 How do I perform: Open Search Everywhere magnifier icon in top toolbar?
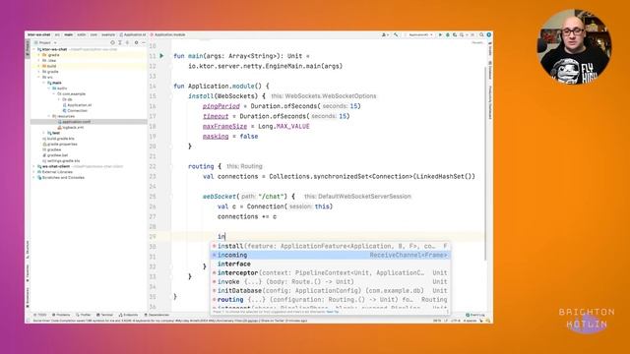point(481,35)
